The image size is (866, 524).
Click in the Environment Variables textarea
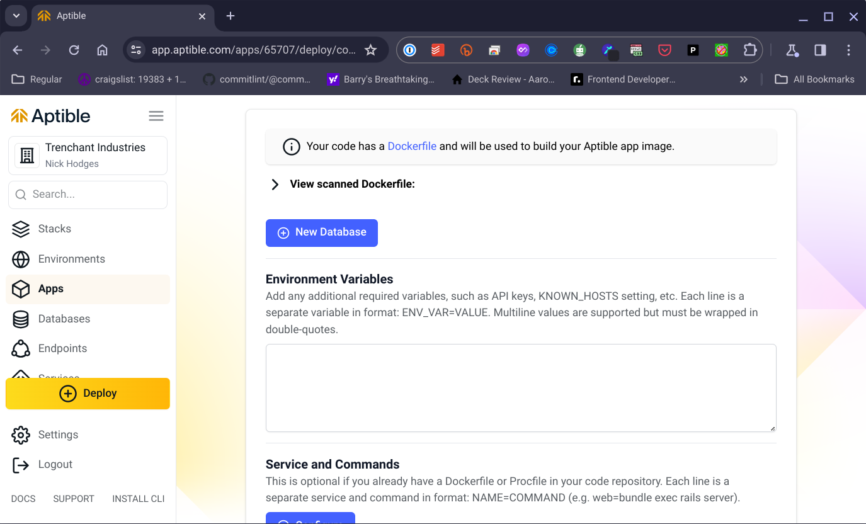521,388
